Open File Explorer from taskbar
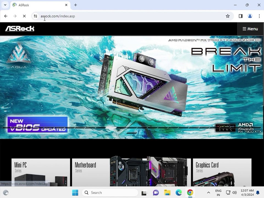Image resolution: width=264 pixels, height=198 pixels. [x=167, y=193]
